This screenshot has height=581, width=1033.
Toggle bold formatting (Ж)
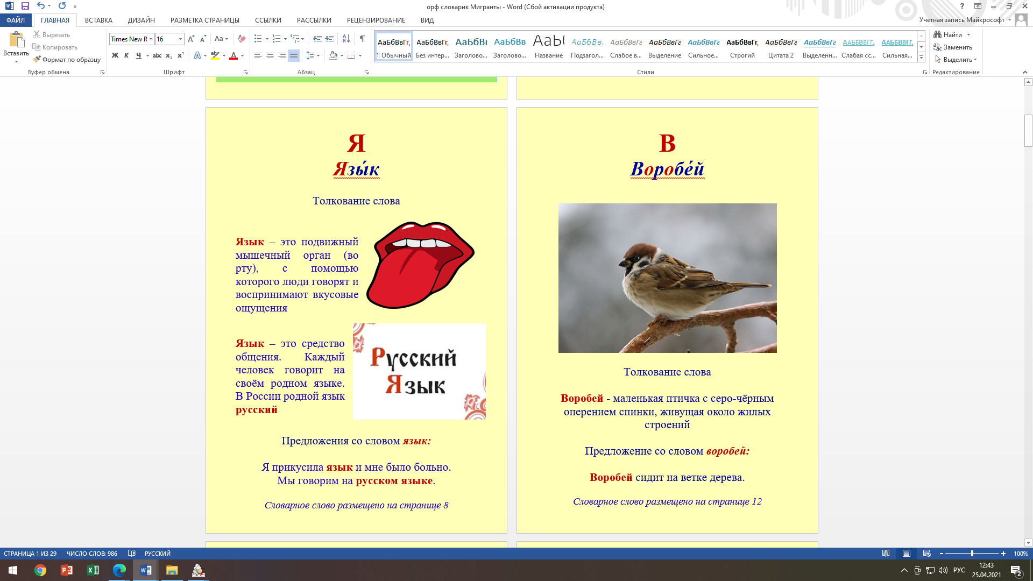point(115,55)
